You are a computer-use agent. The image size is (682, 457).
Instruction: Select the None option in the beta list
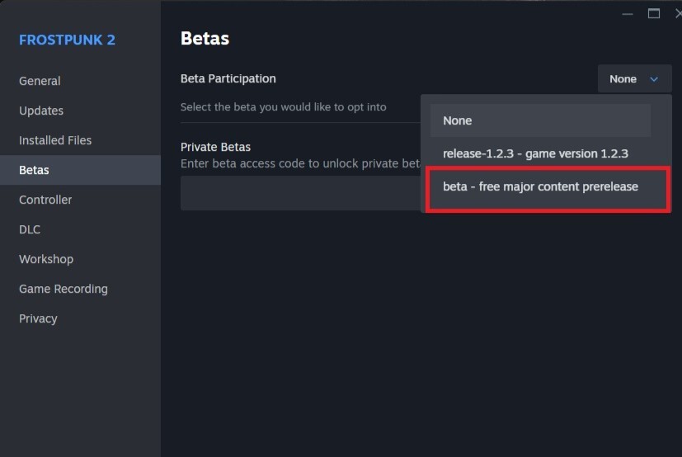click(x=540, y=120)
